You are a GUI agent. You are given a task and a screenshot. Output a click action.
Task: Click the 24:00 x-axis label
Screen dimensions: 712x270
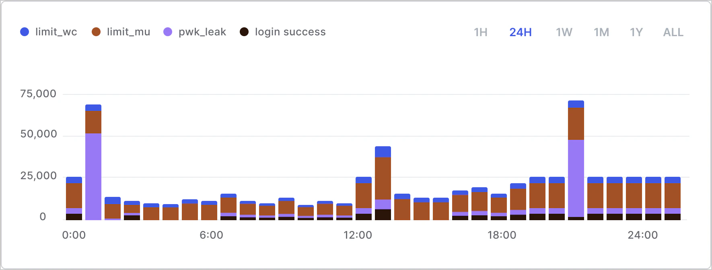coord(643,235)
